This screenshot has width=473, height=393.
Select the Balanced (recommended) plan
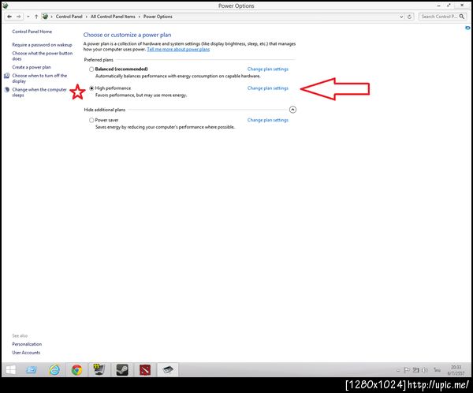pyautogui.click(x=91, y=69)
